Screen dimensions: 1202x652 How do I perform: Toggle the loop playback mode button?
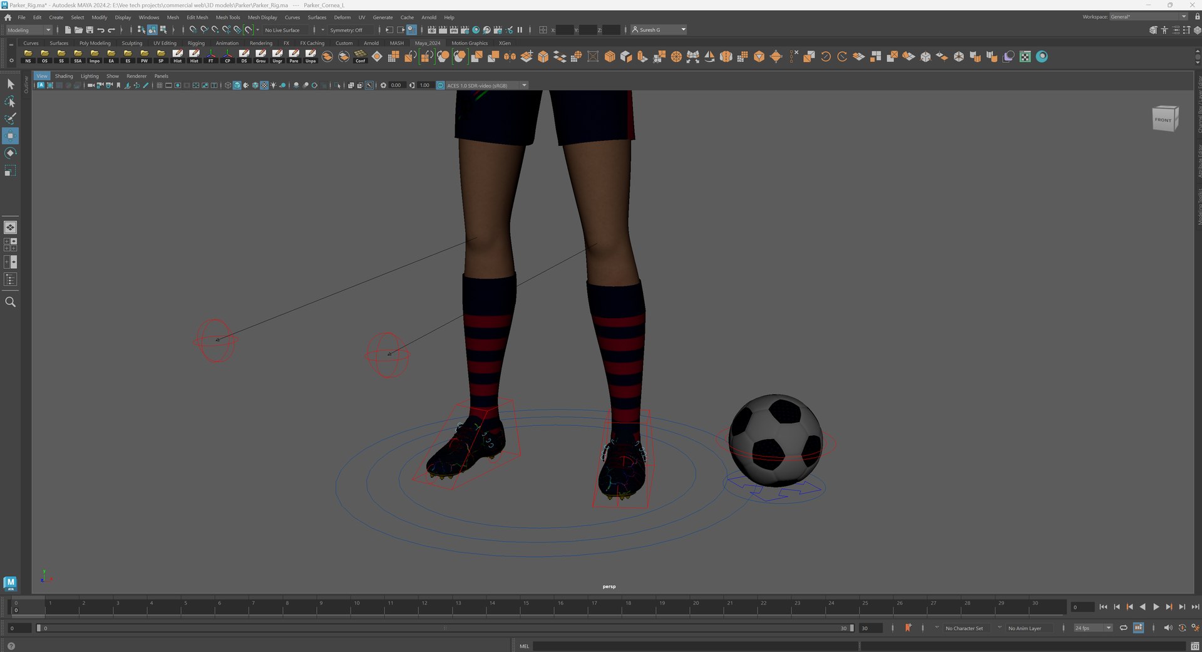pyautogui.click(x=1124, y=628)
